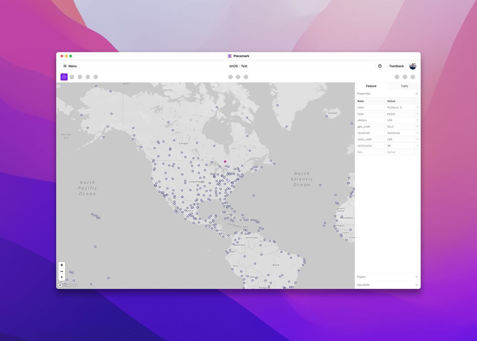Select the highlighted pink airport marker
Screen dimensions: 477x341
(225, 162)
